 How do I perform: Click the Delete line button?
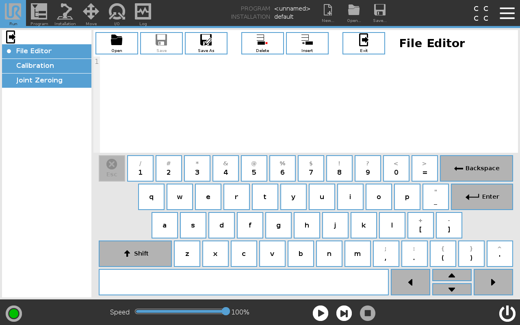pyautogui.click(x=262, y=43)
